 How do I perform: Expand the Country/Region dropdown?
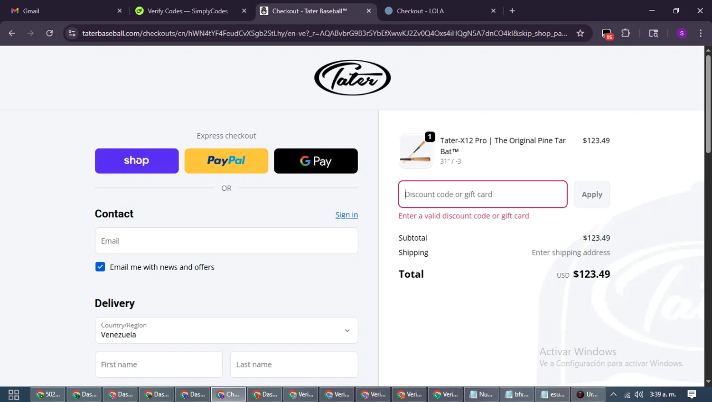click(x=226, y=330)
